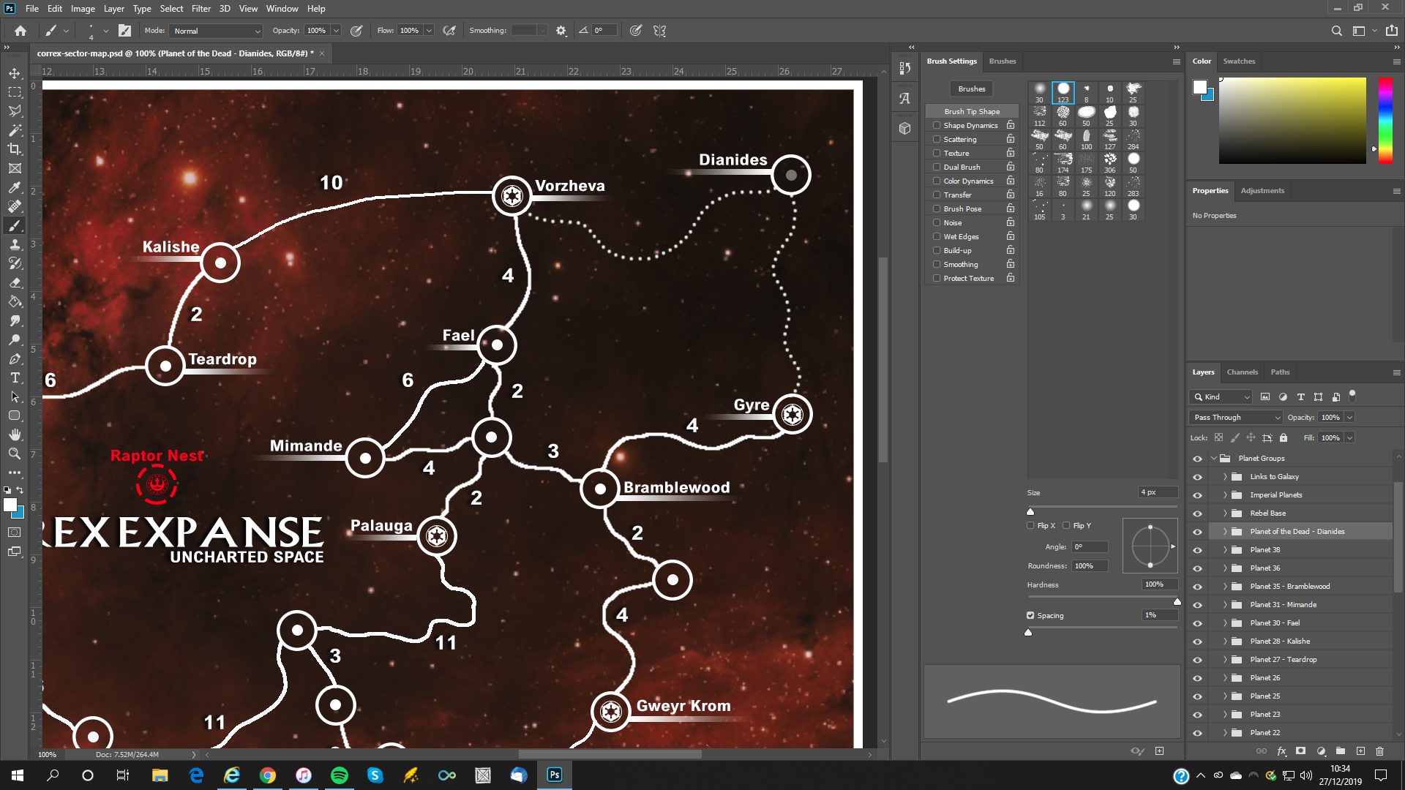Image resolution: width=1405 pixels, height=790 pixels.
Task: Open the brush Mode dropdown
Action: click(216, 31)
